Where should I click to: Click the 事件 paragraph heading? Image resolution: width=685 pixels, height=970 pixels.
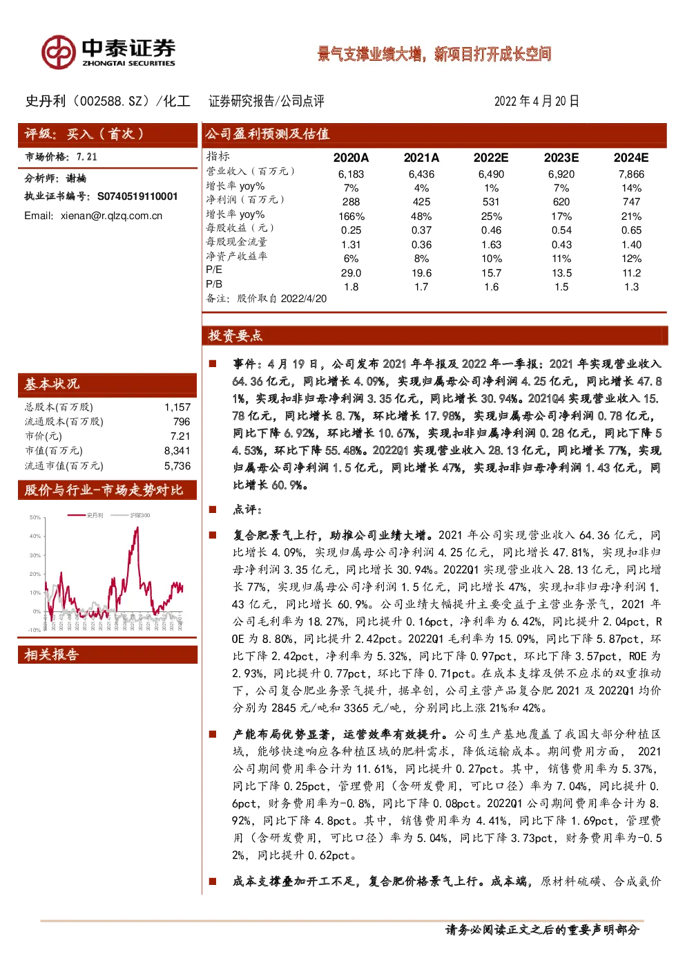(247, 364)
